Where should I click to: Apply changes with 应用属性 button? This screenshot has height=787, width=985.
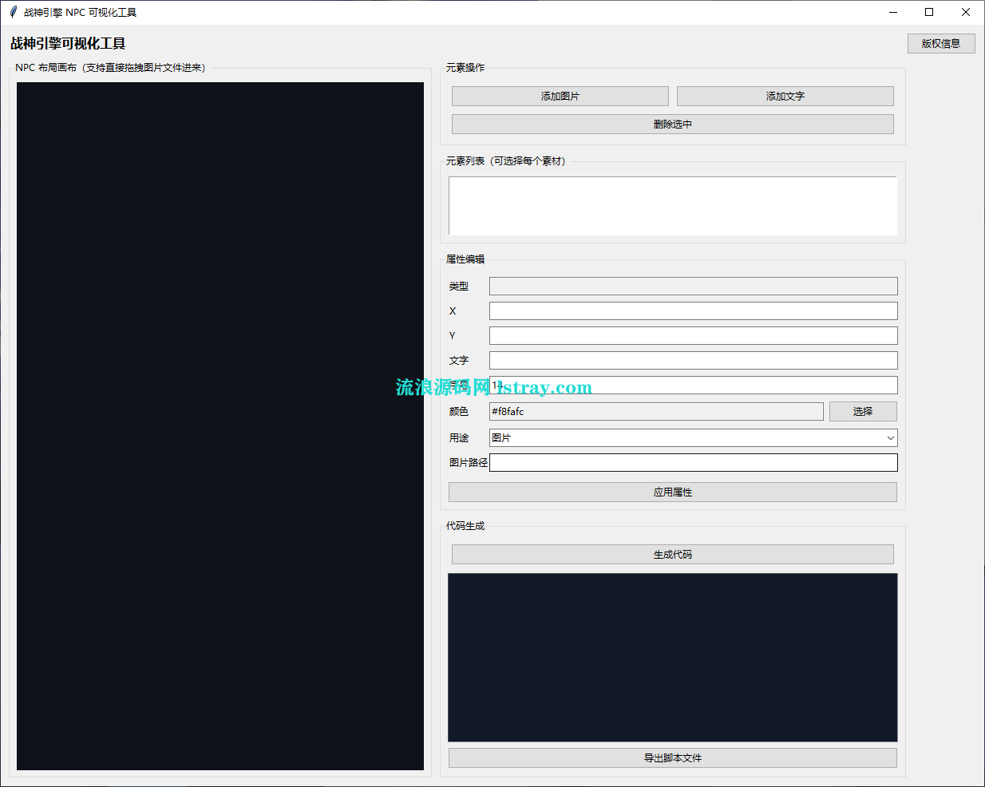pyautogui.click(x=672, y=492)
